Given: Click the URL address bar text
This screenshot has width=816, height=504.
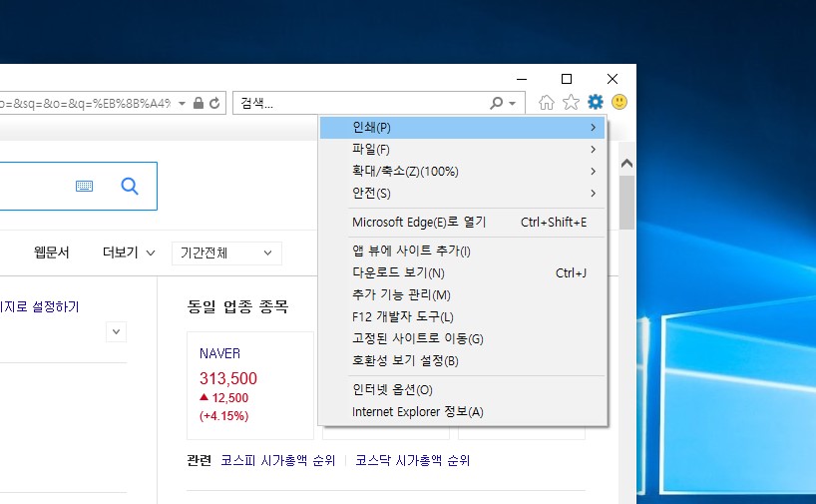Looking at the screenshot, I should [x=86, y=103].
